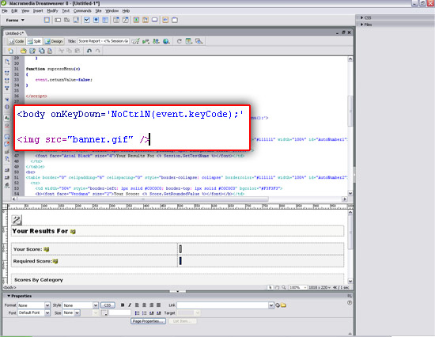
Task: Expand the Files panel group
Action: point(366,25)
